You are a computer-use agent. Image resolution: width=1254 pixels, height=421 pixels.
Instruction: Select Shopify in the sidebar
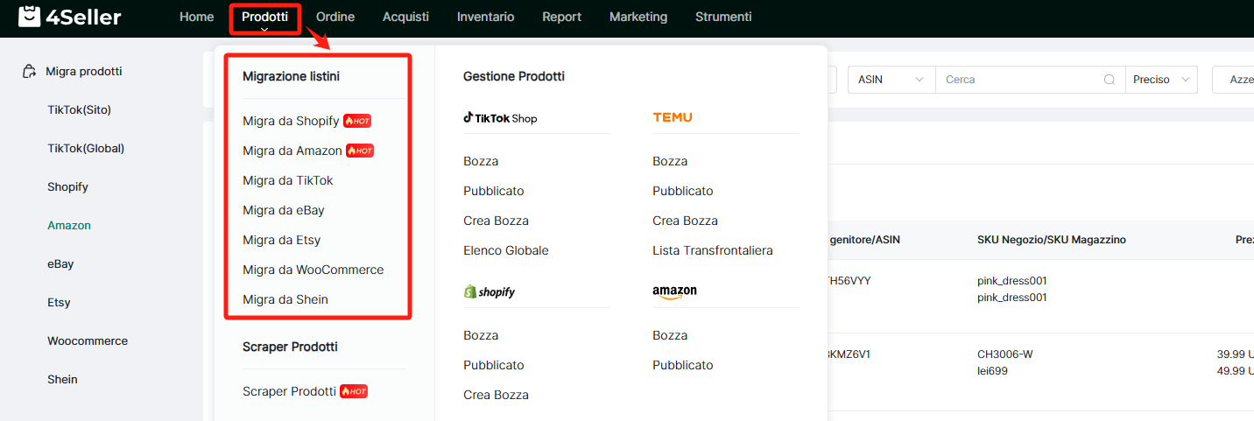68,186
